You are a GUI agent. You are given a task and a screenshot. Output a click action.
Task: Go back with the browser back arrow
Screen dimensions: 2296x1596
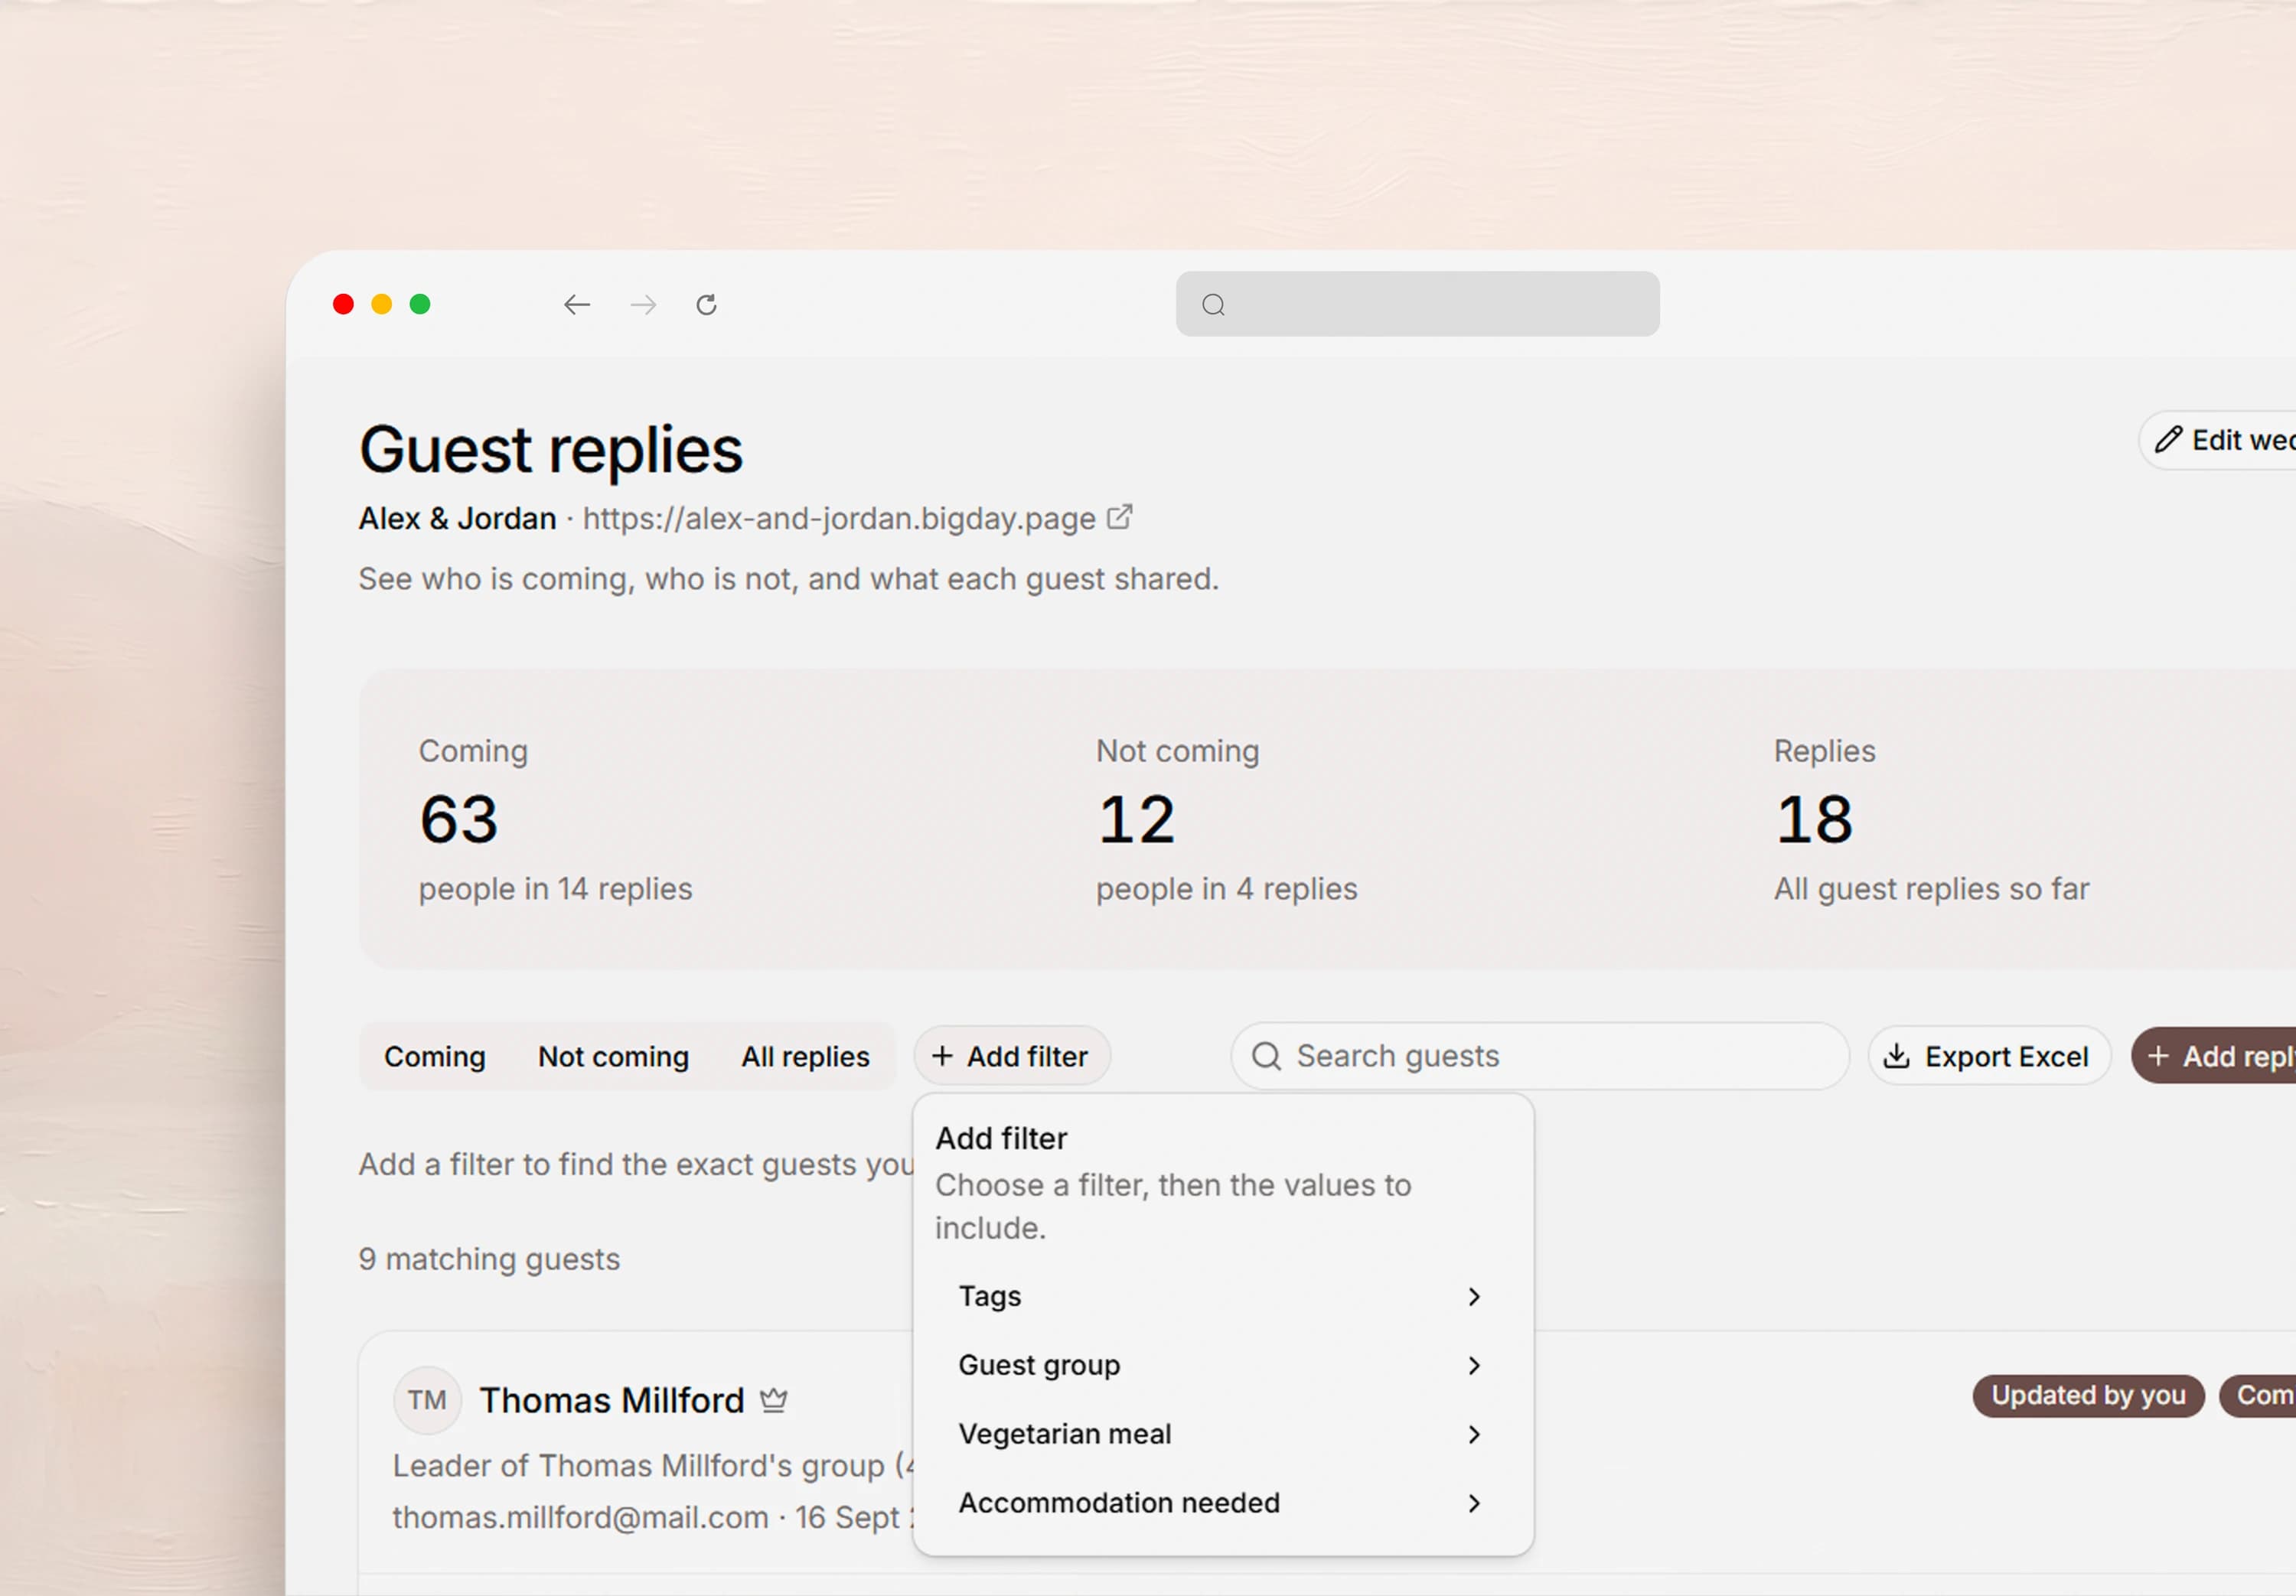click(577, 304)
